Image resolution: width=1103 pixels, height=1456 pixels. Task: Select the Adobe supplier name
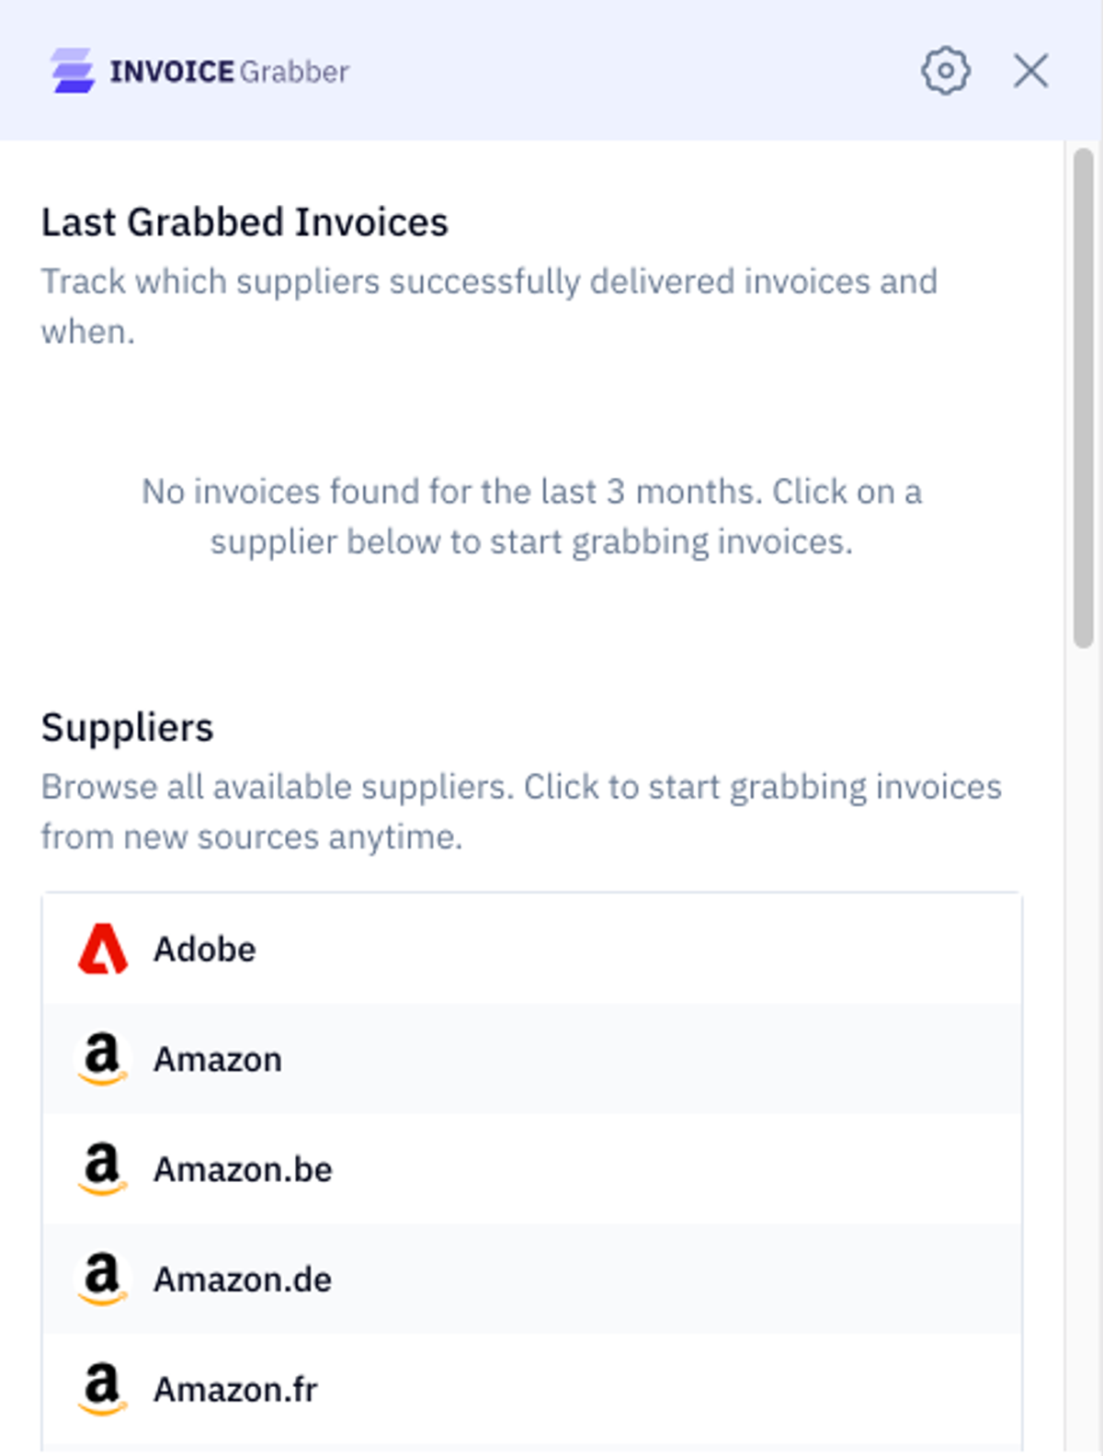pyautogui.click(x=204, y=949)
